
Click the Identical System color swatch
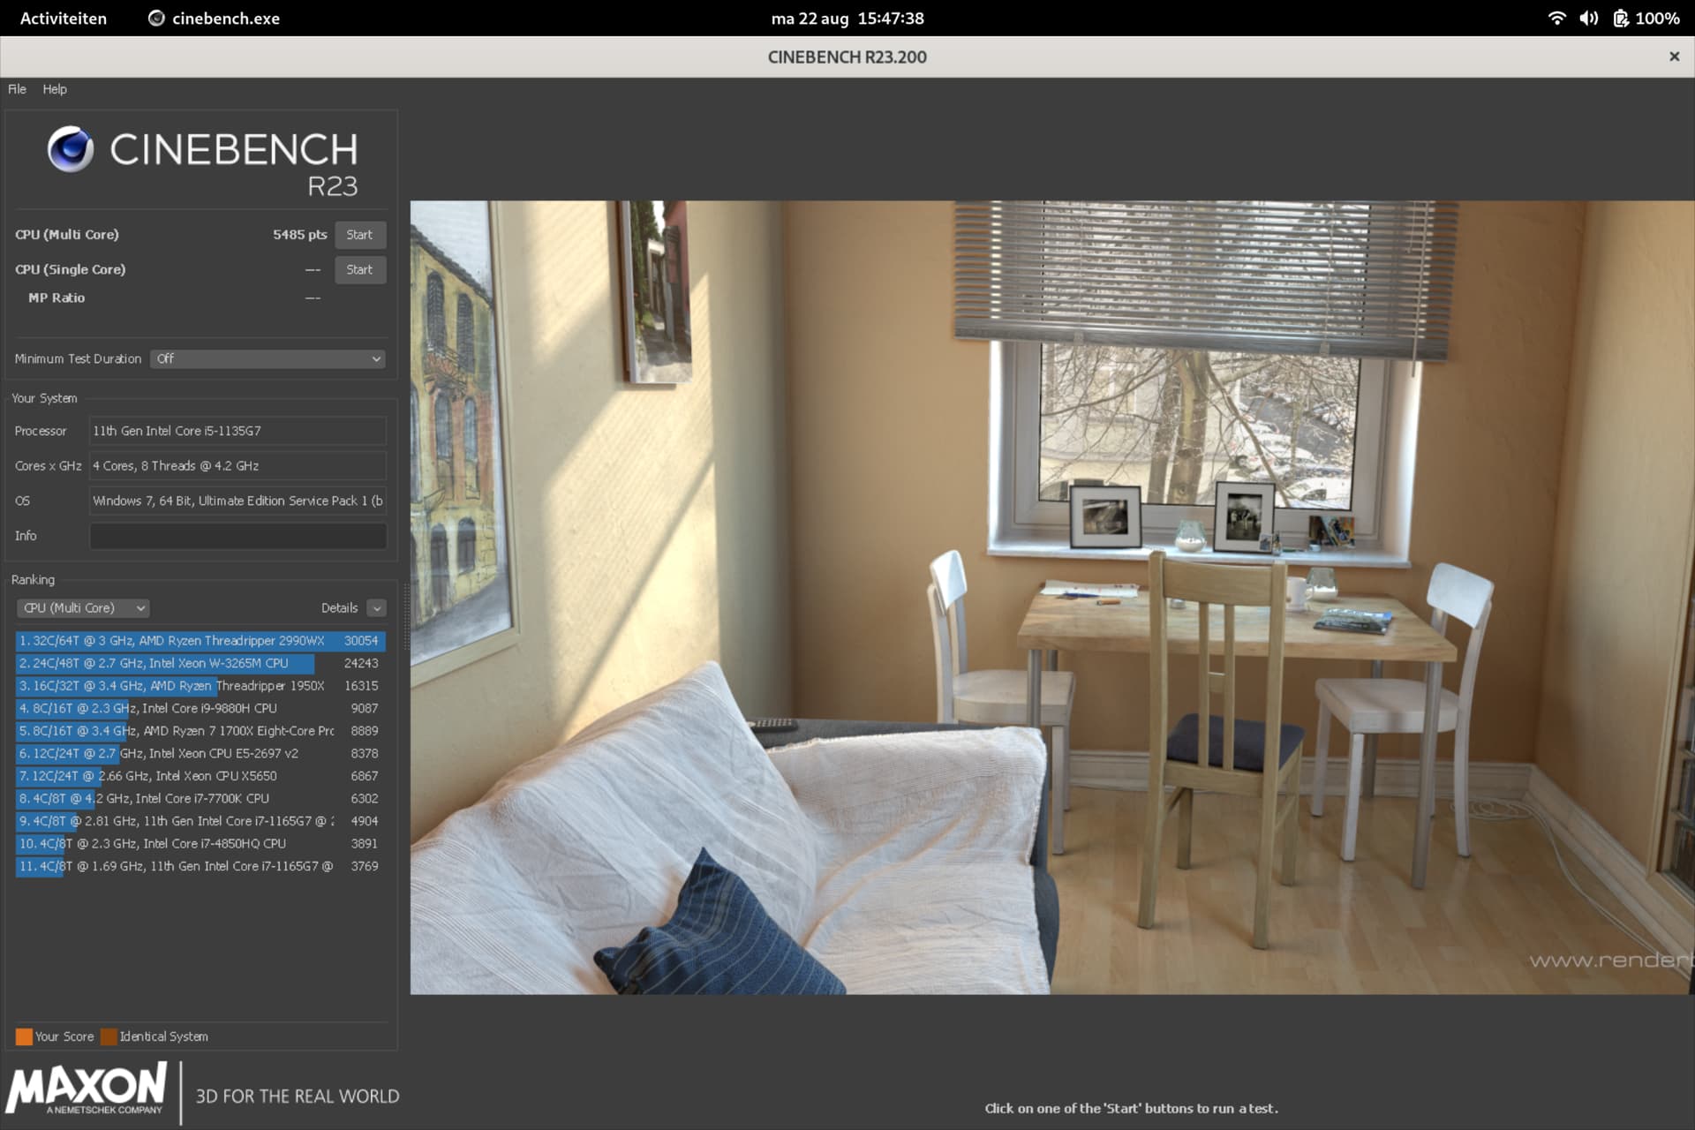[x=109, y=1036]
